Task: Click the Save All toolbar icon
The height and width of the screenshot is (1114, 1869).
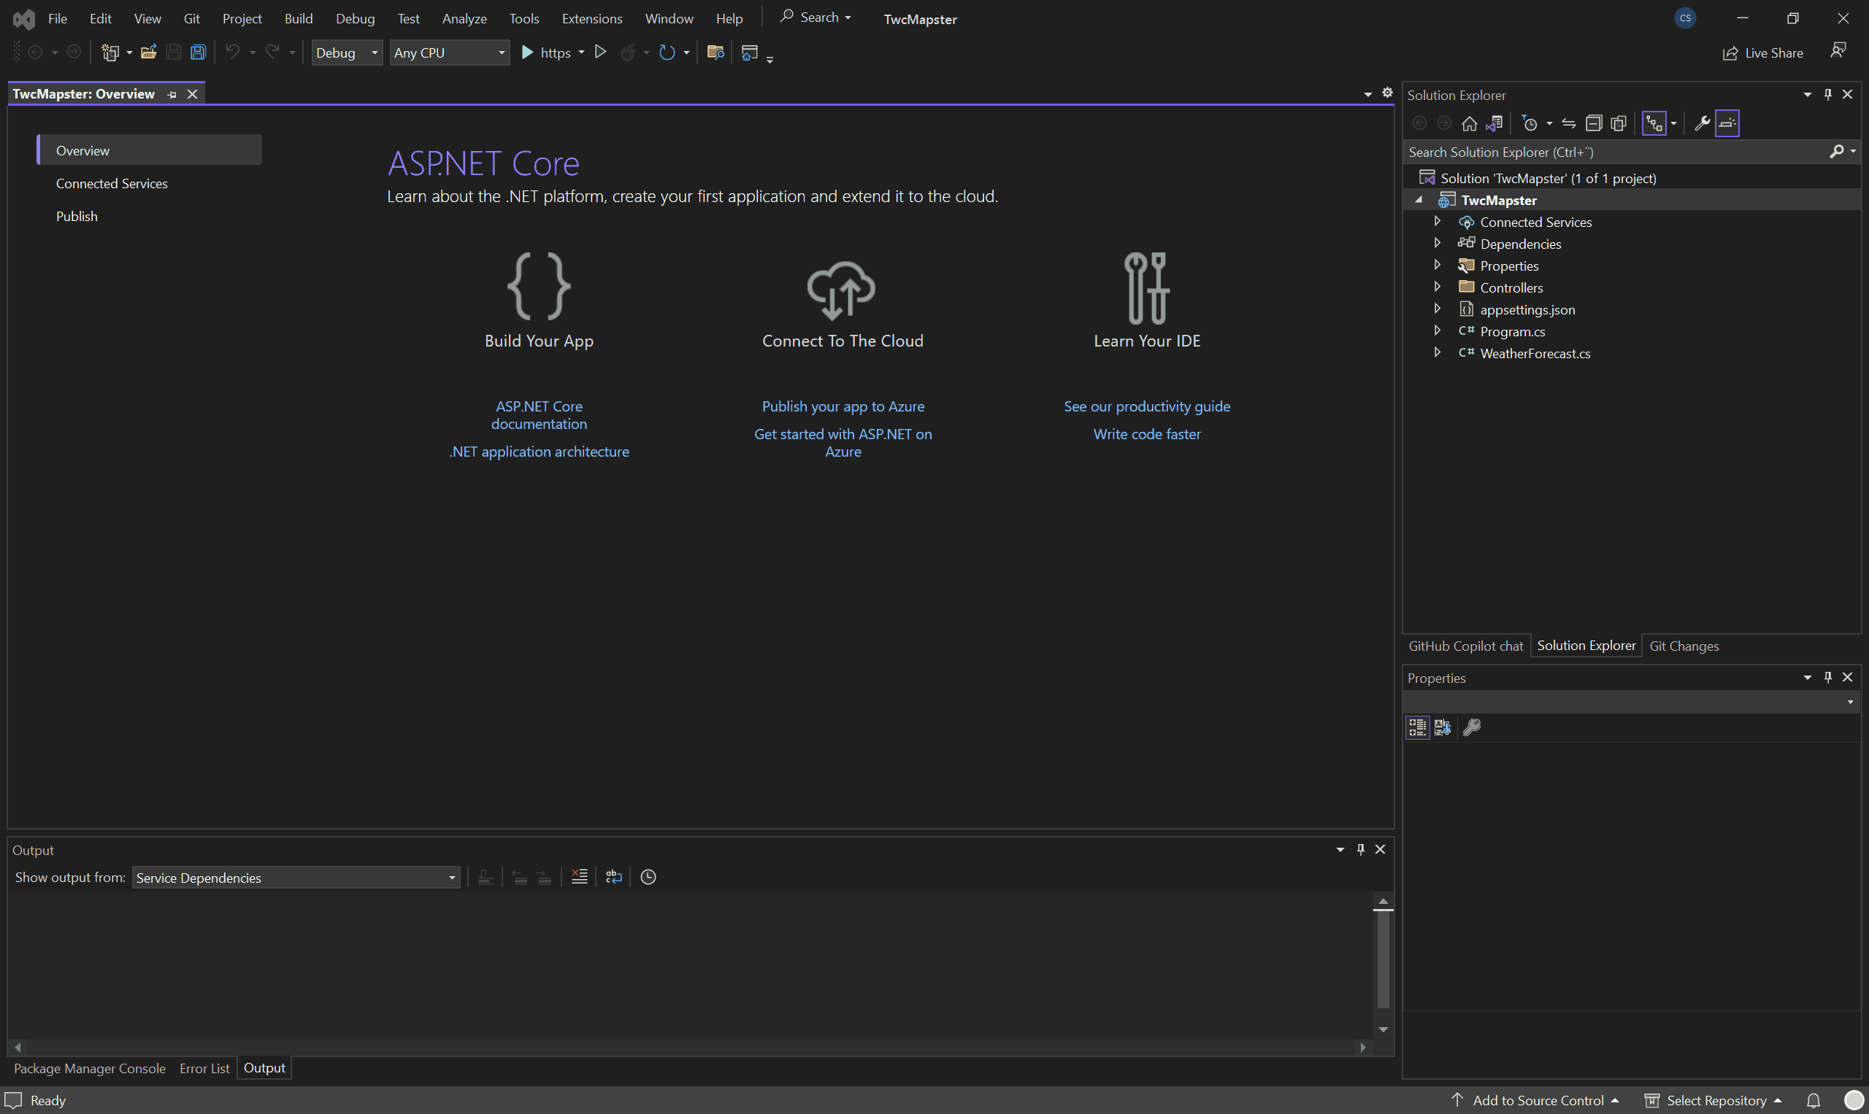Action: (x=198, y=53)
